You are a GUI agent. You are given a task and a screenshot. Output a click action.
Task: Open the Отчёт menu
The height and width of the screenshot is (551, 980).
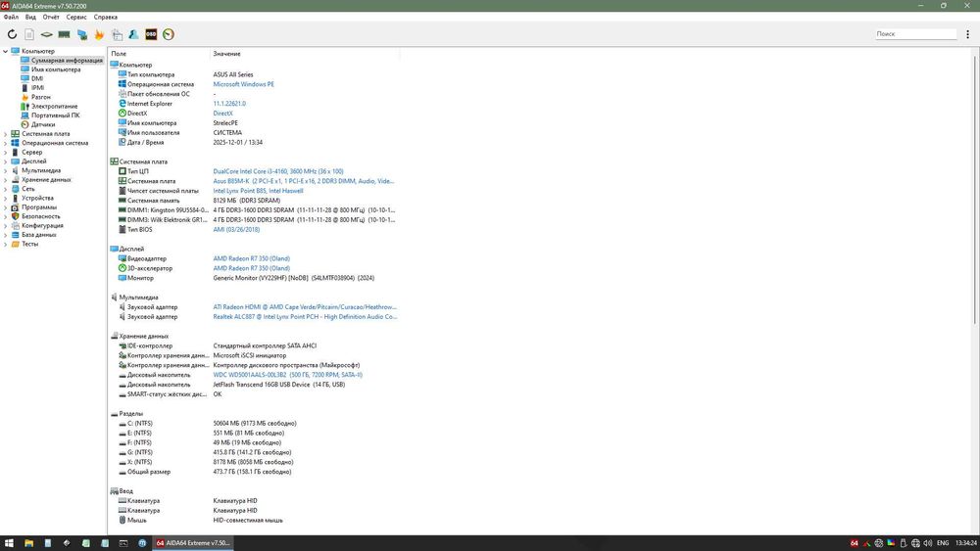click(51, 17)
